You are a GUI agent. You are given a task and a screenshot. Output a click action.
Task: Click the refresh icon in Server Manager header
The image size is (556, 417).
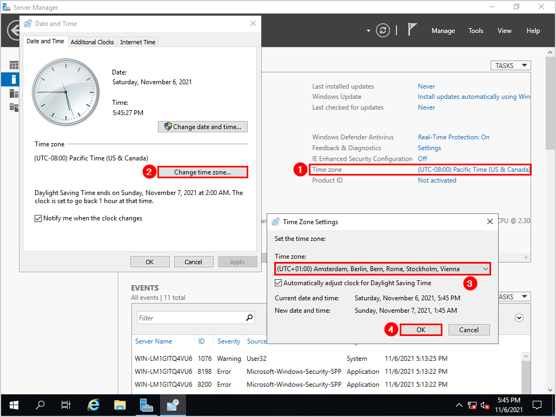pos(382,30)
